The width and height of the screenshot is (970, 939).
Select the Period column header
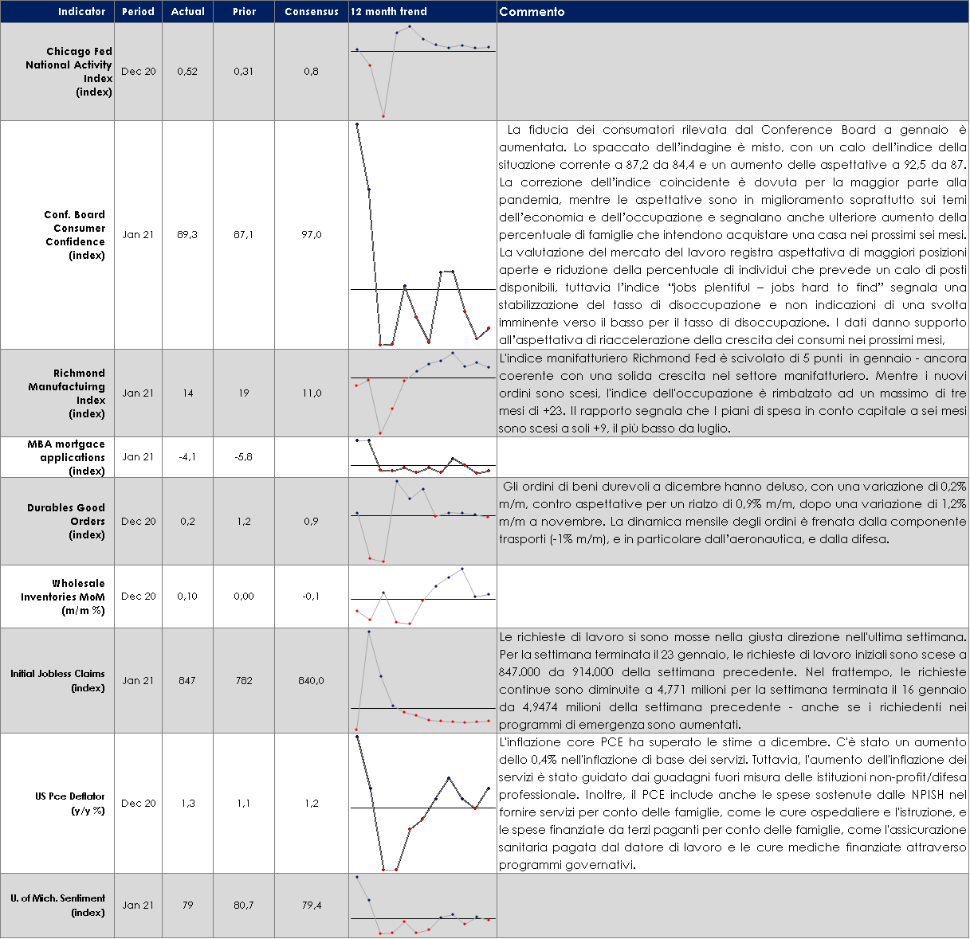pyautogui.click(x=138, y=12)
